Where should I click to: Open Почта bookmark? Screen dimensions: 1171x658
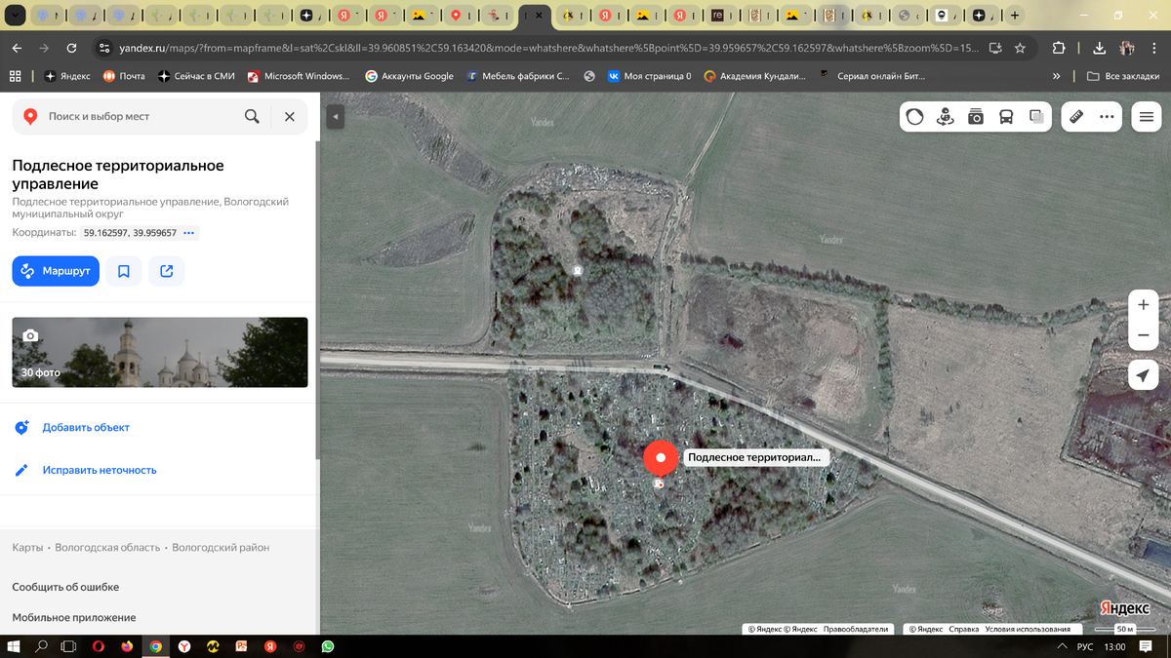tap(124, 76)
